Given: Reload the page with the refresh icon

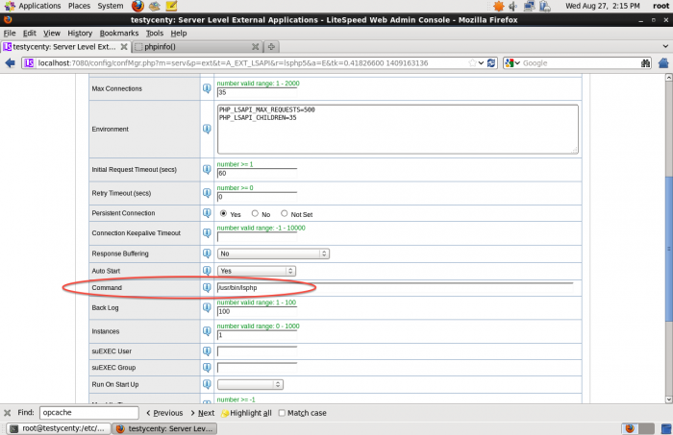Looking at the screenshot, I should point(491,63).
